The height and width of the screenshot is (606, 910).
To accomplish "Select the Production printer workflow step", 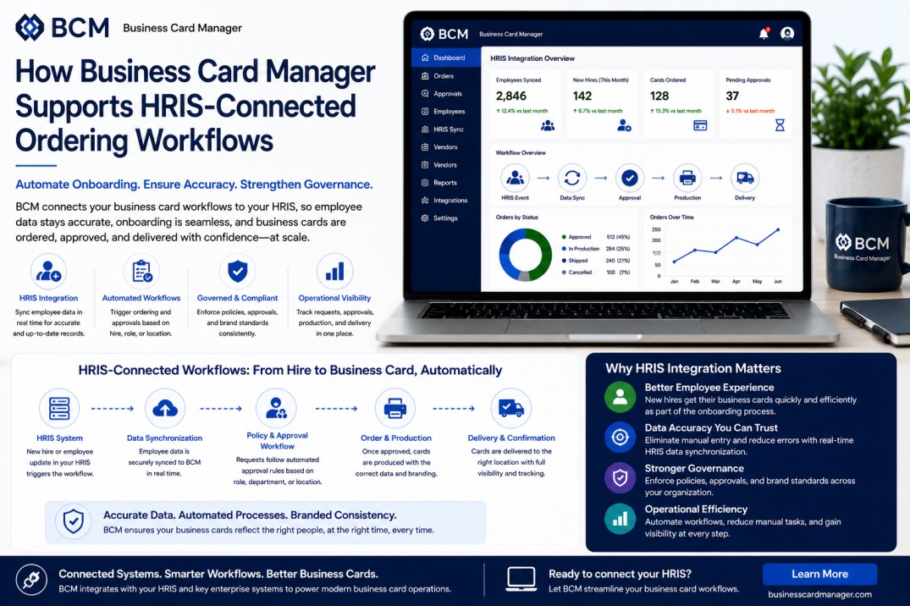I will [687, 178].
